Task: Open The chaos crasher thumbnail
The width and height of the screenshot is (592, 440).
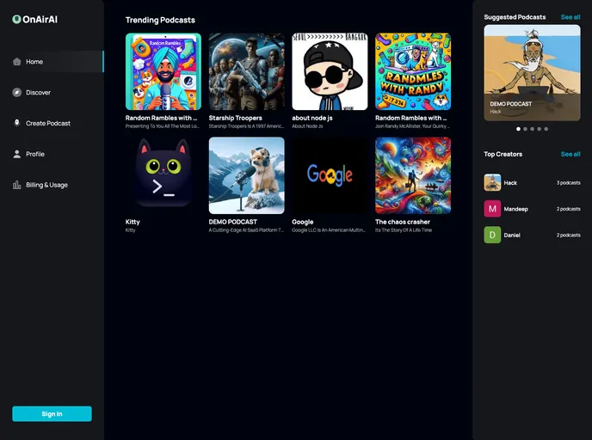Action: (x=413, y=175)
